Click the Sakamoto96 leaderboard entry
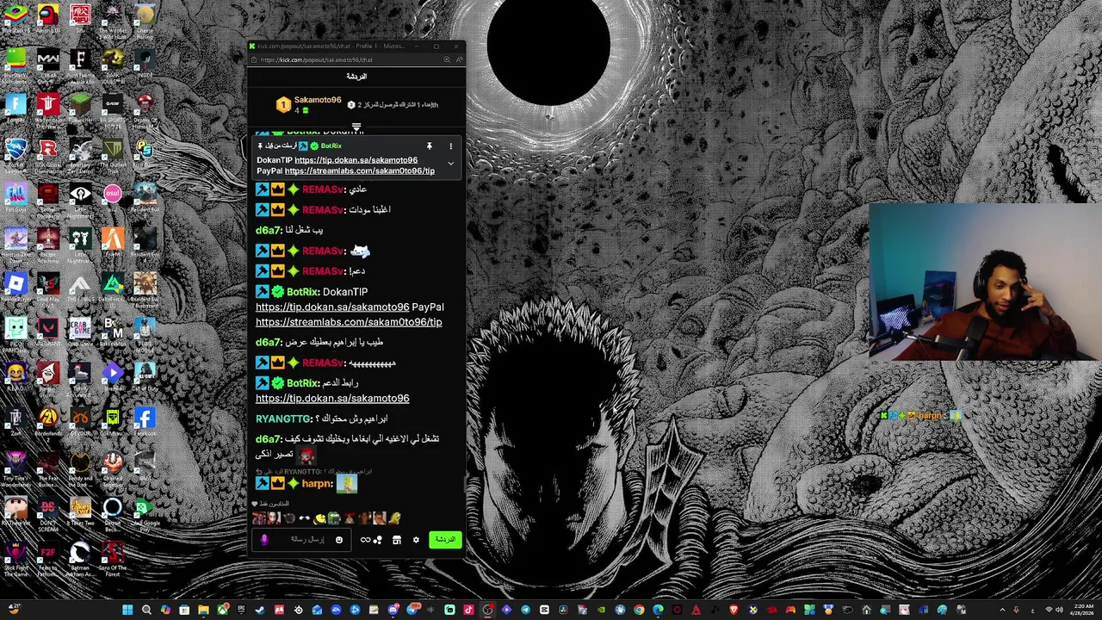 pyautogui.click(x=308, y=105)
